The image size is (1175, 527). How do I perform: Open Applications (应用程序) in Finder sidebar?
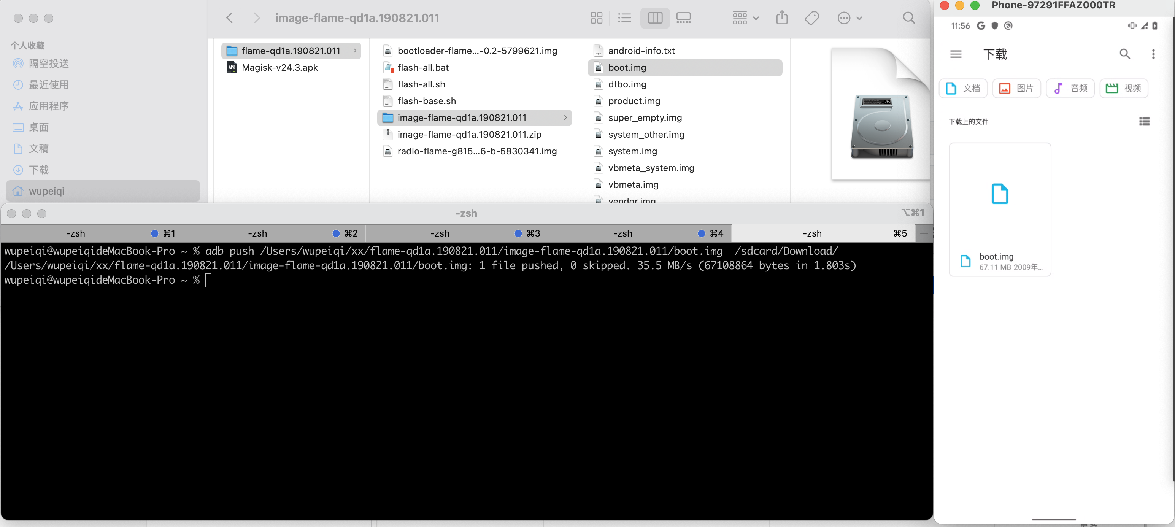103,106
